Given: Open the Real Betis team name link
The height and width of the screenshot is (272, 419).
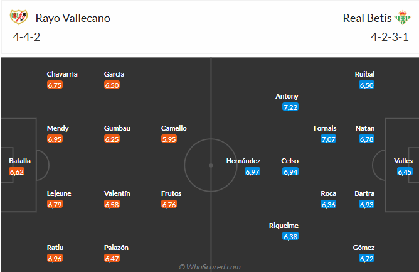Looking at the screenshot, I should point(366,18).
